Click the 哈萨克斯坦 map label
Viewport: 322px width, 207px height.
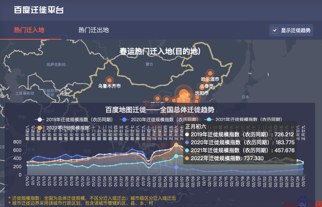(56, 65)
